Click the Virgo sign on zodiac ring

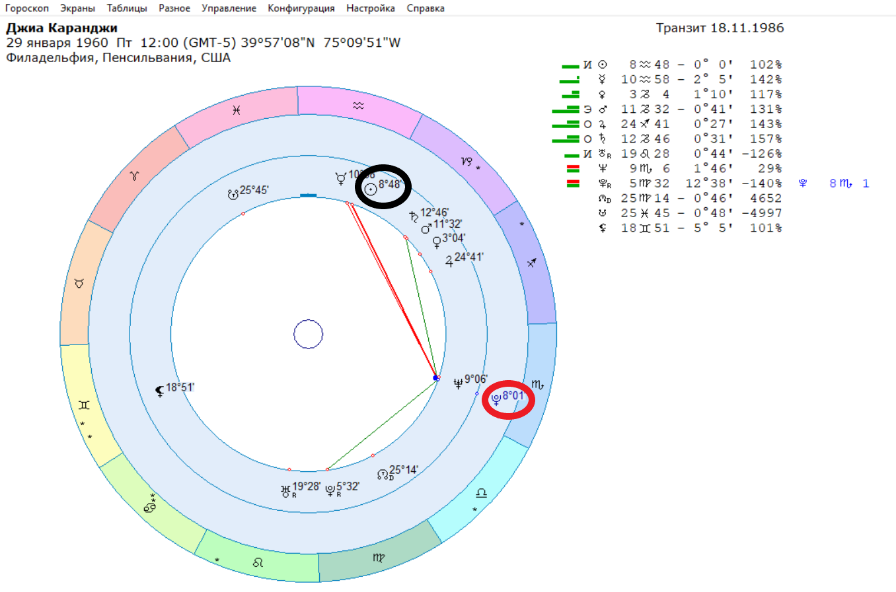[379, 558]
